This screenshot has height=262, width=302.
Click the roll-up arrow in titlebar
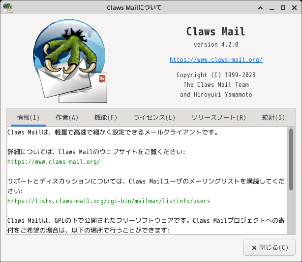point(260,8)
